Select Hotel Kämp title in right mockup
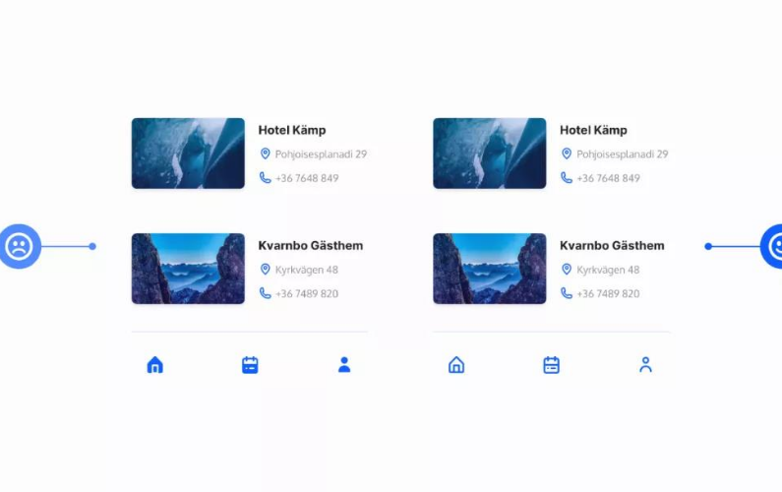 coord(593,130)
